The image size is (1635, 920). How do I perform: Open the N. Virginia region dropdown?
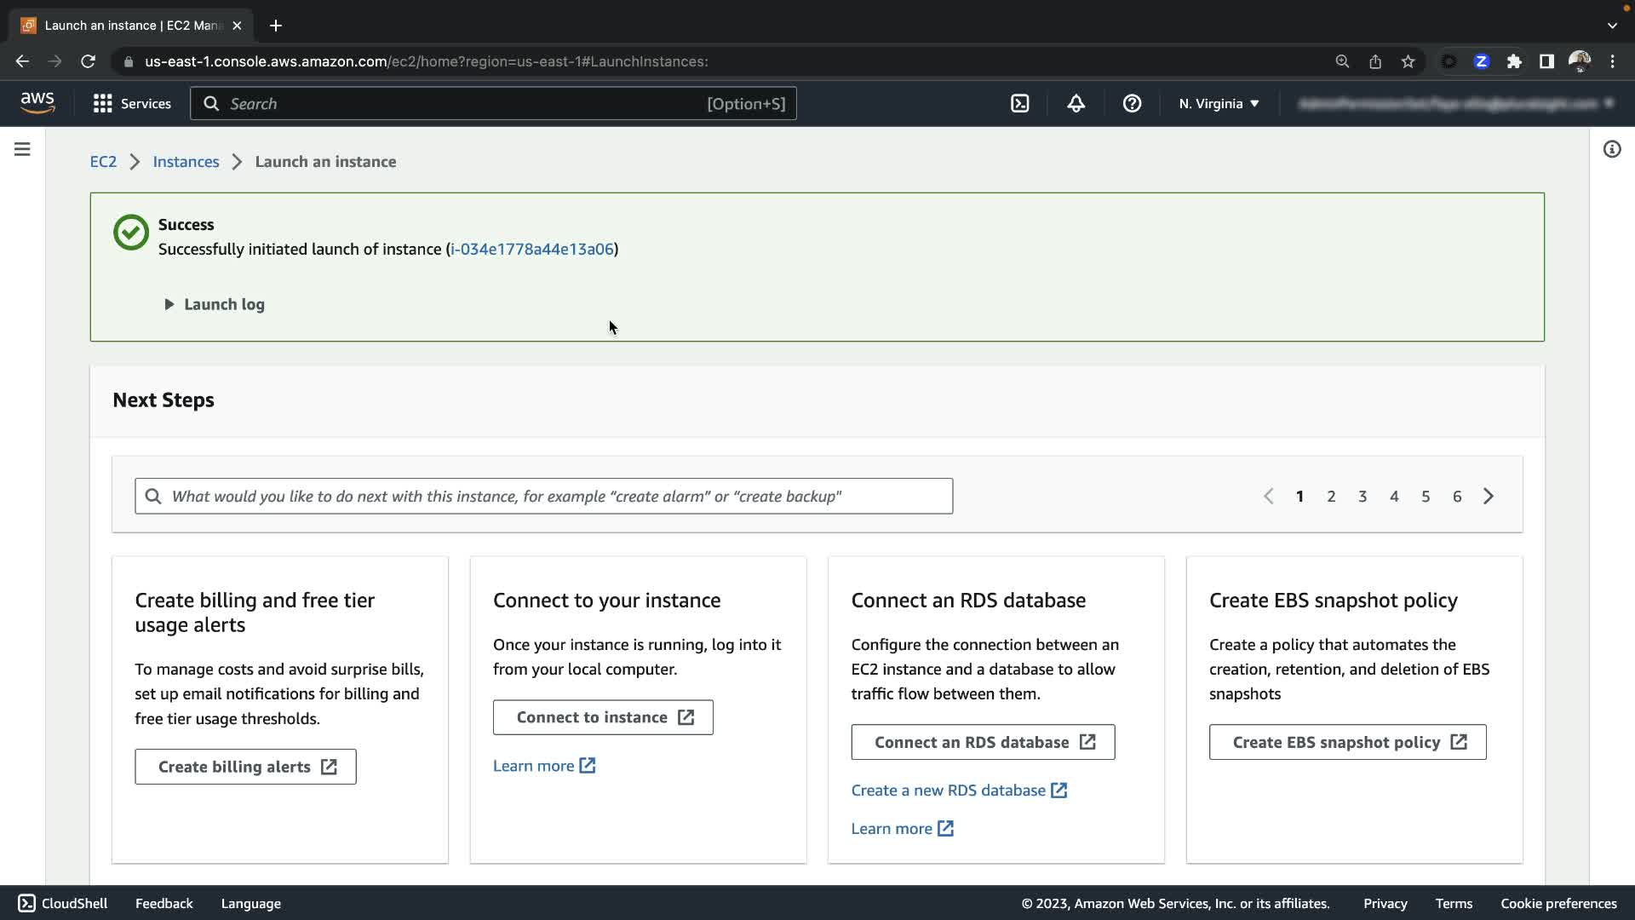click(1219, 104)
